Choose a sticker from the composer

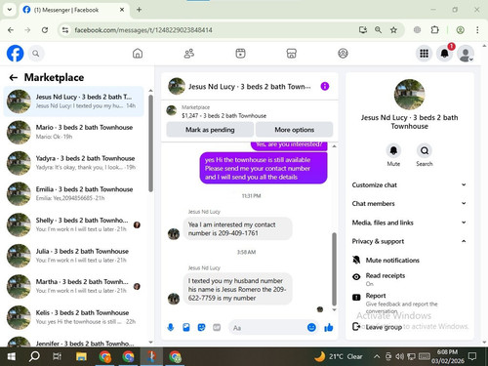201,327
